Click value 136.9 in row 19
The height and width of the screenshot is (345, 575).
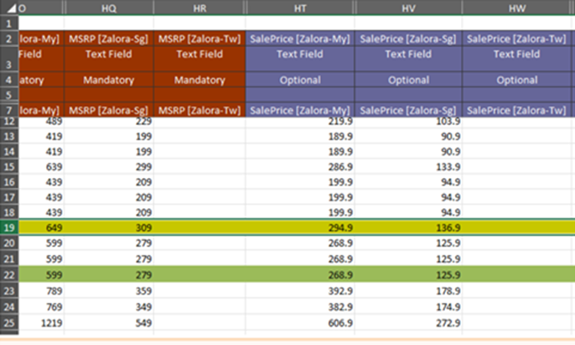(448, 227)
